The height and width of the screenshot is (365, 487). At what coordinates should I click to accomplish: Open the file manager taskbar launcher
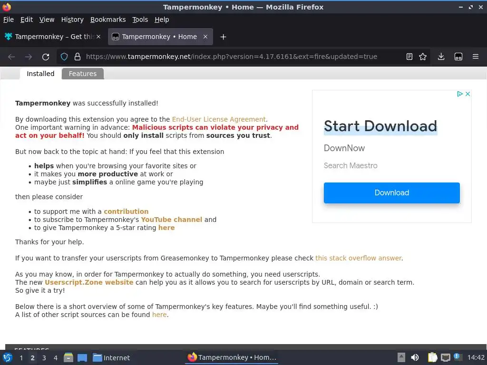point(68,357)
